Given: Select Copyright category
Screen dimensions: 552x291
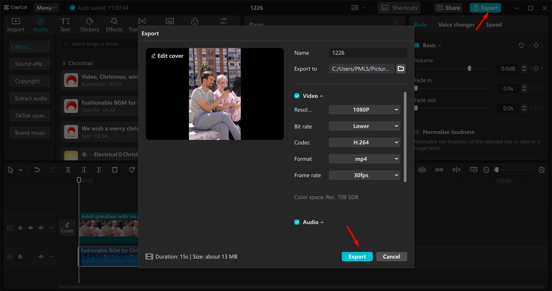Looking at the screenshot, I should pyautogui.click(x=30, y=81).
